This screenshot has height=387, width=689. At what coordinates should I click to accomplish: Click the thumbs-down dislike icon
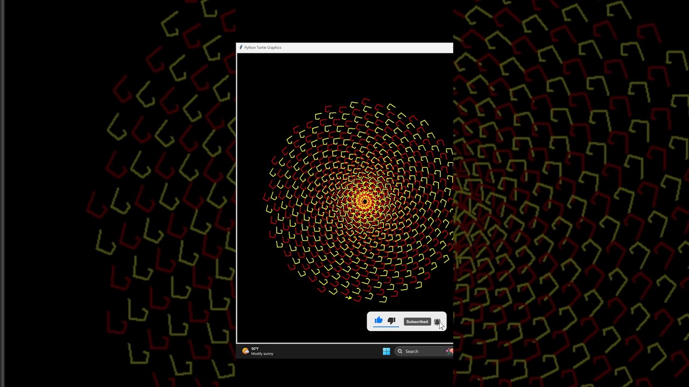[x=391, y=321]
